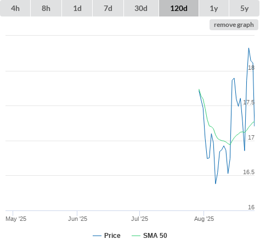This screenshot has width=260, height=250.
Task: Click the remove graph button
Action: click(x=234, y=25)
